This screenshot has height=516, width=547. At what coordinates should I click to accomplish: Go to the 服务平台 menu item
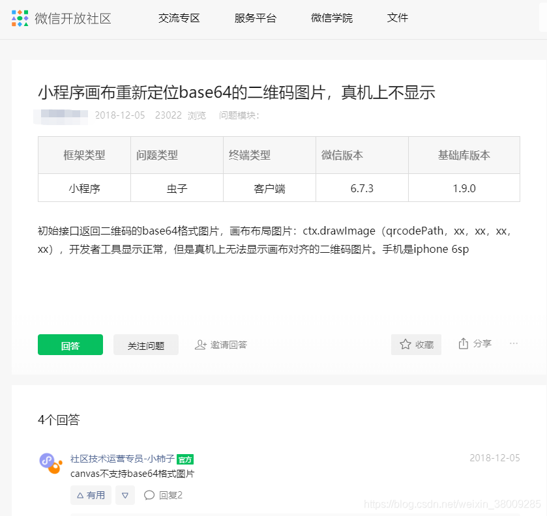click(x=256, y=18)
